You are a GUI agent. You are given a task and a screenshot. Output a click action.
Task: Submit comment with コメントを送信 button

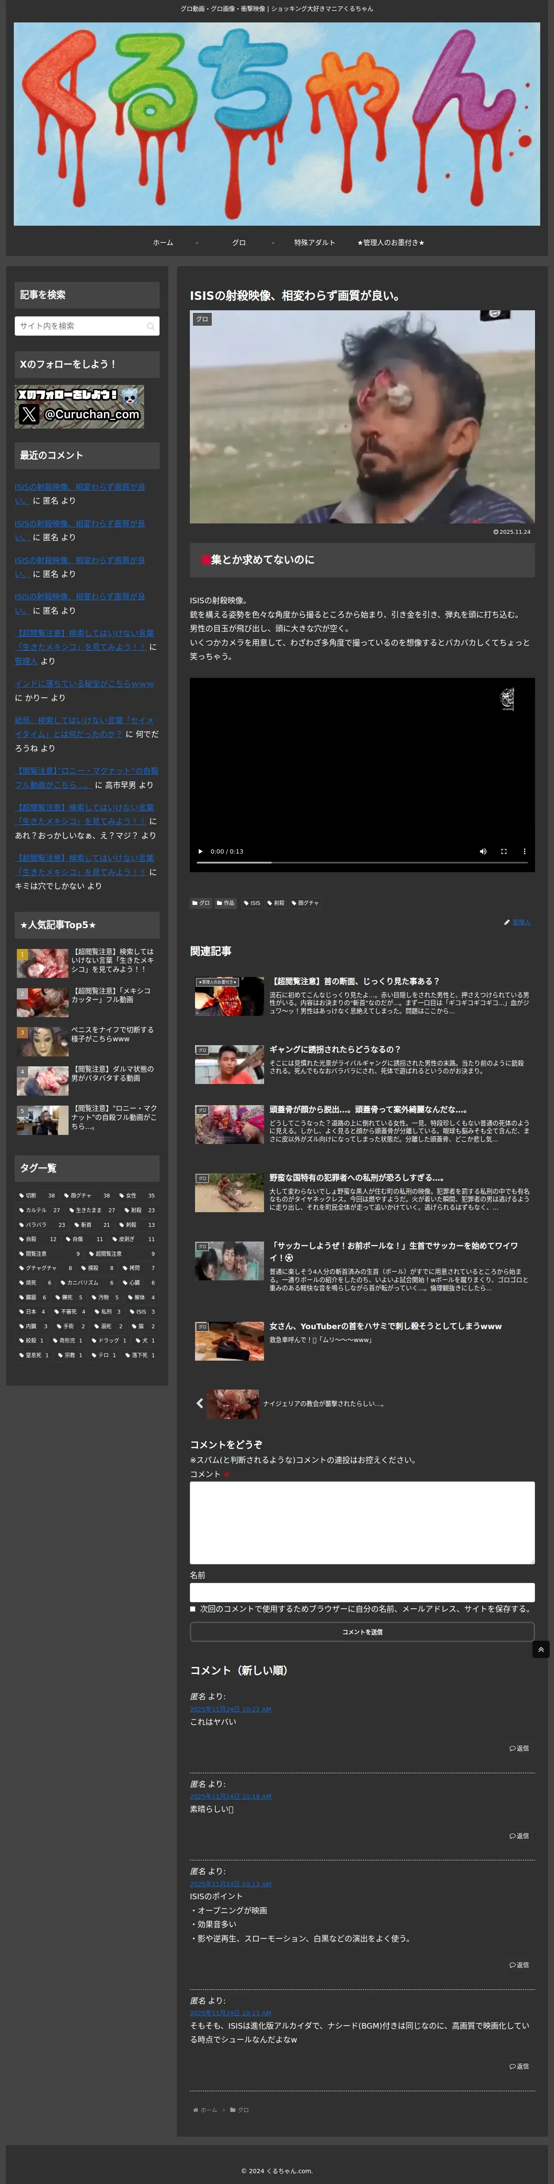[x=362, y=1631]
